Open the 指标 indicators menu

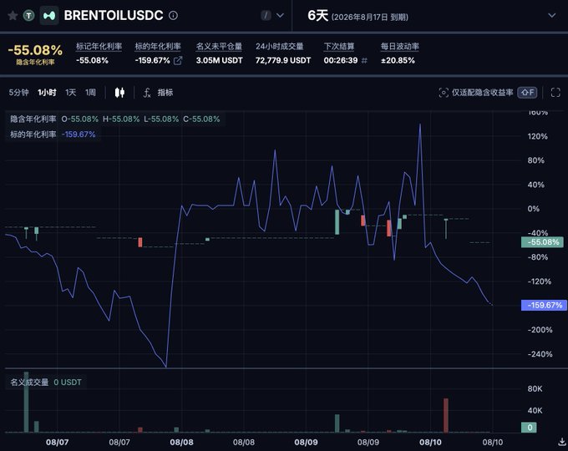click(165, 93)
